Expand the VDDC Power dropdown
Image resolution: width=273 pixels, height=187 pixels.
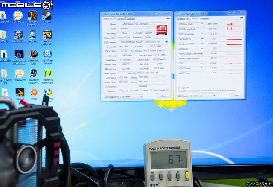tap(202, 73)
